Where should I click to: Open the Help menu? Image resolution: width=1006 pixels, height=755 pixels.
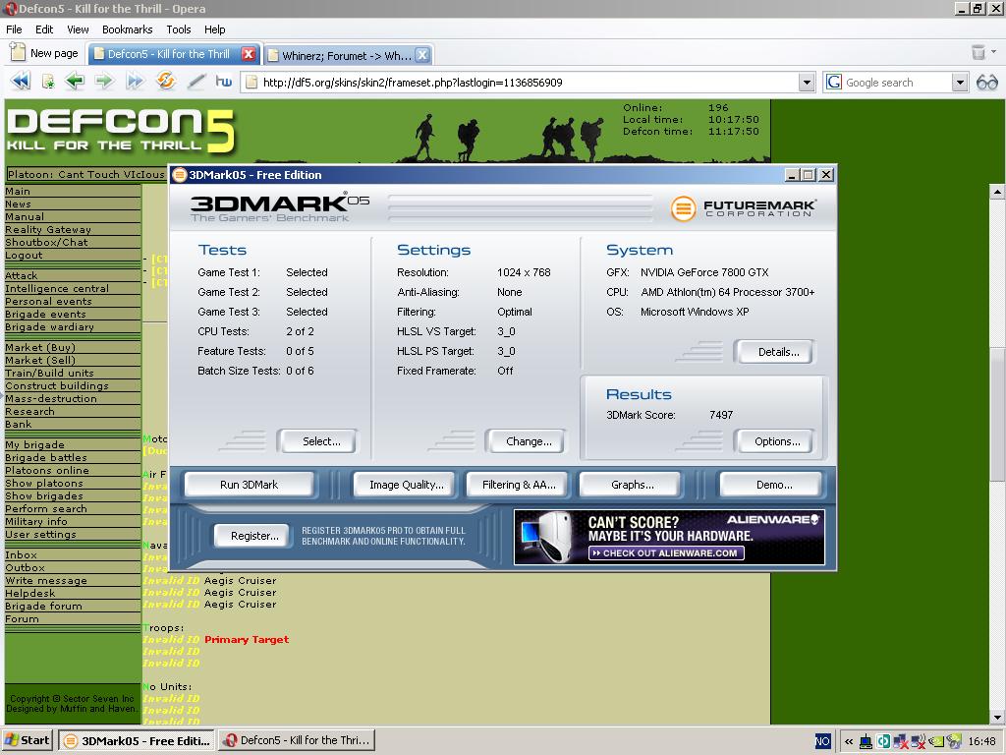pyautogui.click(x=215, y=29)
